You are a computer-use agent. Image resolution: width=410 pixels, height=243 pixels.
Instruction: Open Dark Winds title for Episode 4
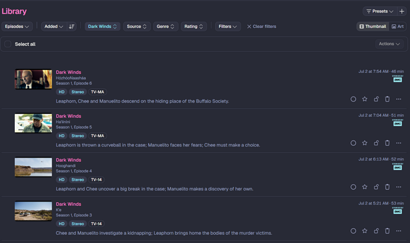tap(68, 160)
